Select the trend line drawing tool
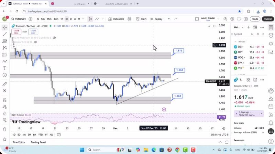This screenshot has height=154, width=275. [4, 34]
